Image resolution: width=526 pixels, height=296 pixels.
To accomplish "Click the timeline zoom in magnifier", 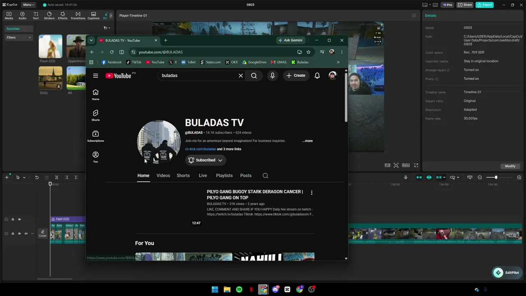I will (519, 177).
